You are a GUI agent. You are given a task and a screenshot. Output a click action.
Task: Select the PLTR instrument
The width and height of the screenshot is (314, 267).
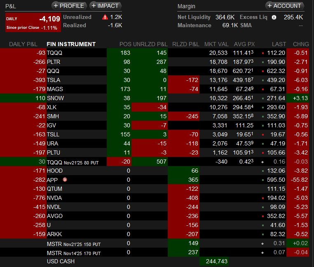click(x=54, y=62)
